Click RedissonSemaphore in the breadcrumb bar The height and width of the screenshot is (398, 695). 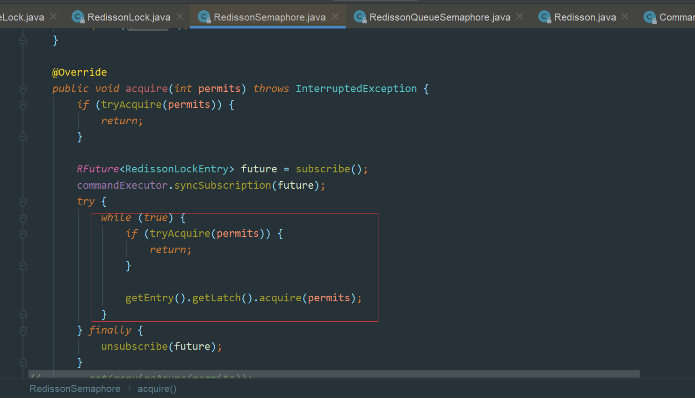point(75,388)
